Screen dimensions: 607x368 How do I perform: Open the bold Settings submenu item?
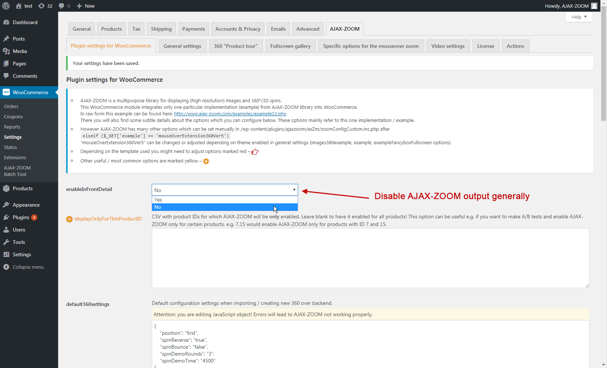pyautogui.click(x=13, y=137)
